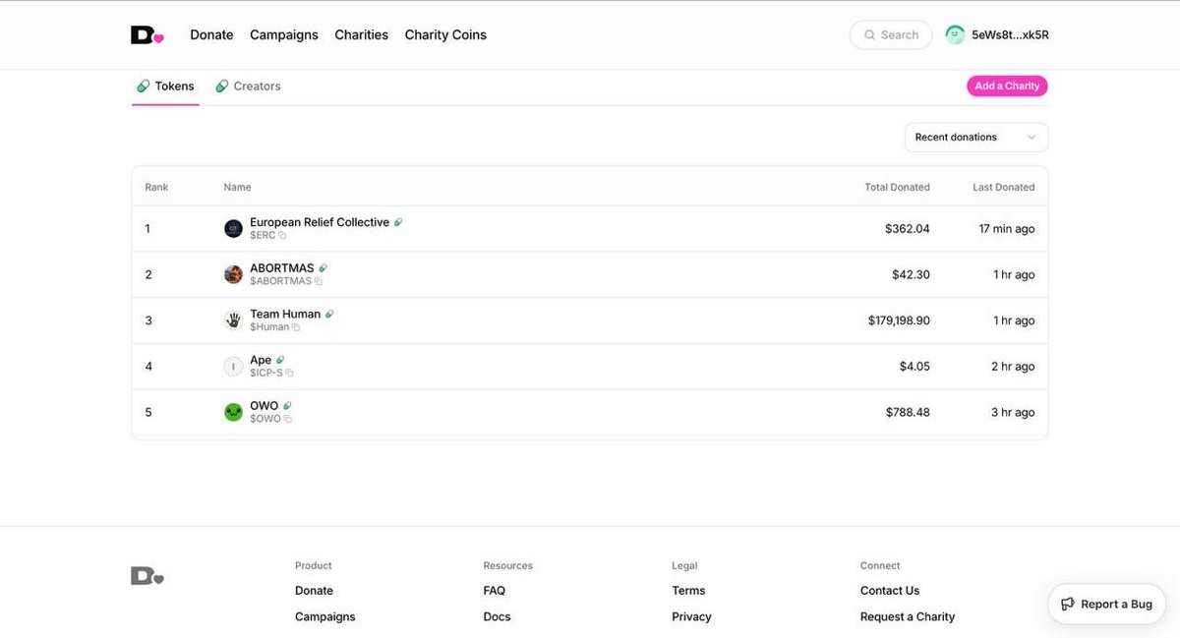Copy the $ABORTMAS ticker symbol
The image size is (1180, 638).
point(318,281)
